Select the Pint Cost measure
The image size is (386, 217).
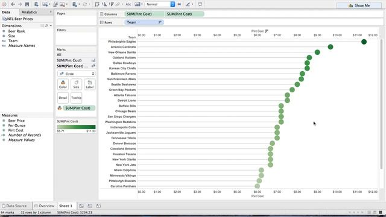pos(16,130)
